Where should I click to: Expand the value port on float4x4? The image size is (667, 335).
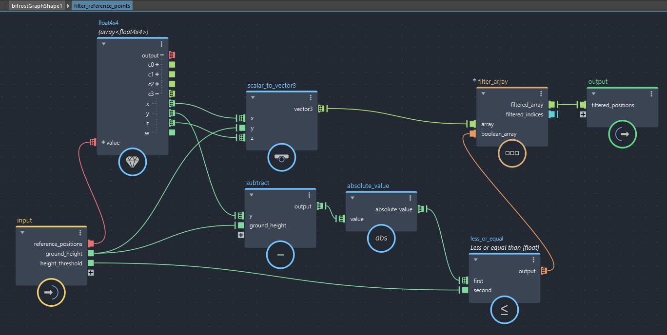point(103,143)
